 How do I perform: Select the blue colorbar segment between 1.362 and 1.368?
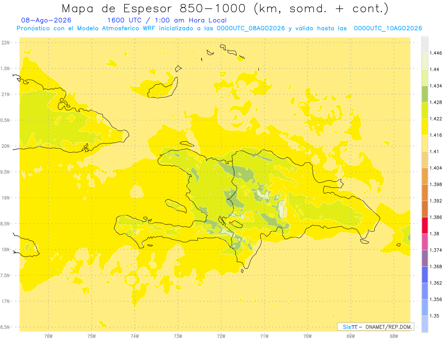[x=425, y=274]
